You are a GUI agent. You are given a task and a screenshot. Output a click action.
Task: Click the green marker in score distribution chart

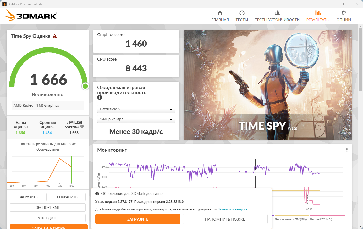point(71,170)
